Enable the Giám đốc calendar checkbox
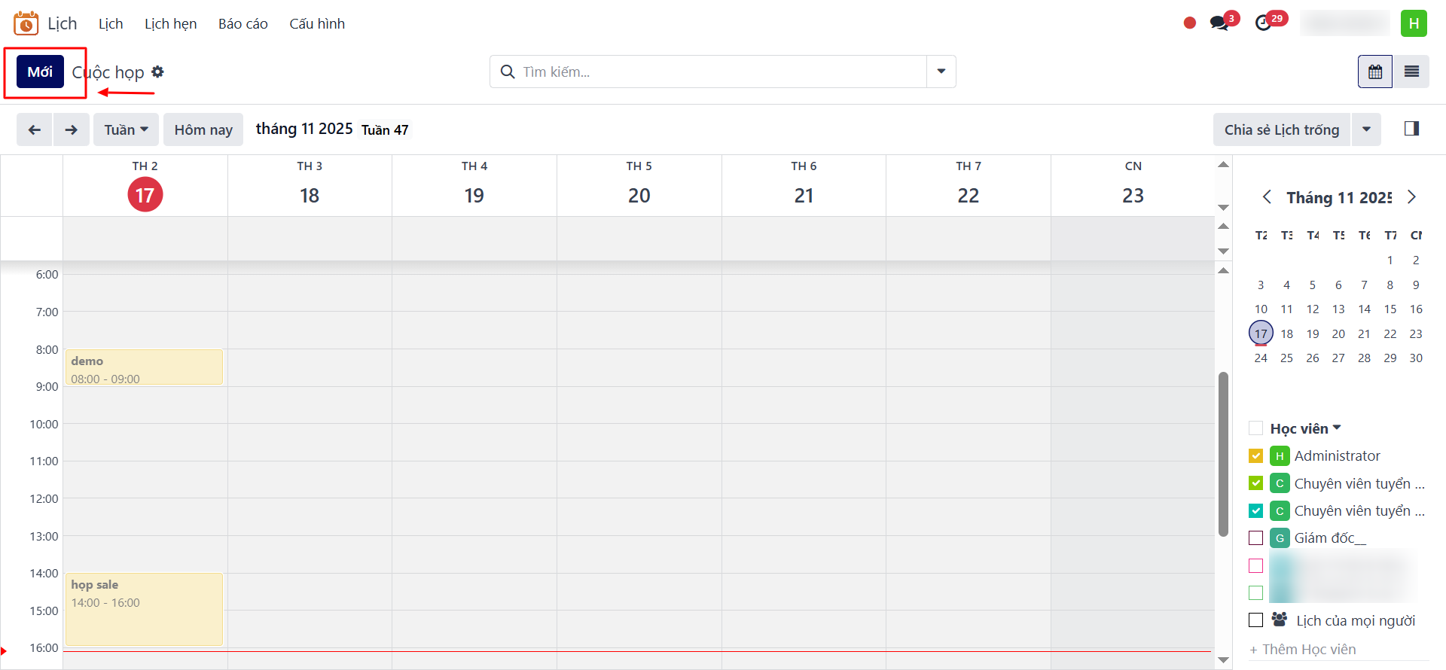This screenshot has height=670, width=1446. click(x=1255, y=538)
